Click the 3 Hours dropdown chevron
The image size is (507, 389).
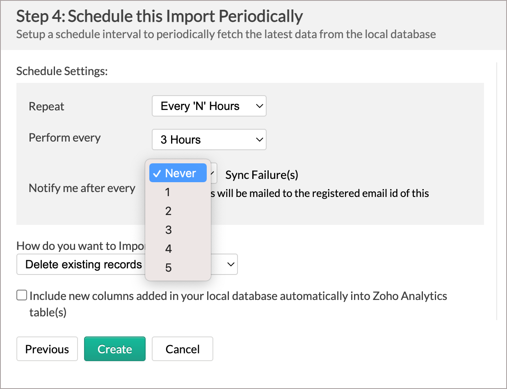tap(259, 140)
